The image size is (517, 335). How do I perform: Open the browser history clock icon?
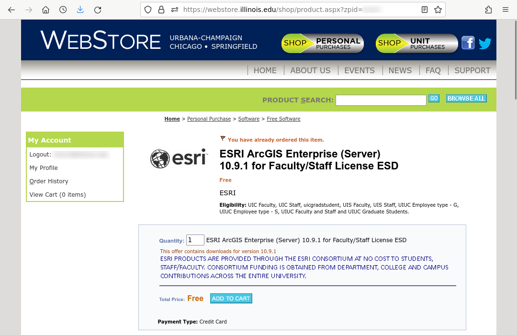pos(63,10)
